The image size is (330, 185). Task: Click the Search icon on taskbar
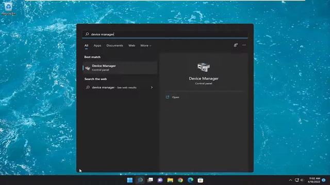point(140,180)
